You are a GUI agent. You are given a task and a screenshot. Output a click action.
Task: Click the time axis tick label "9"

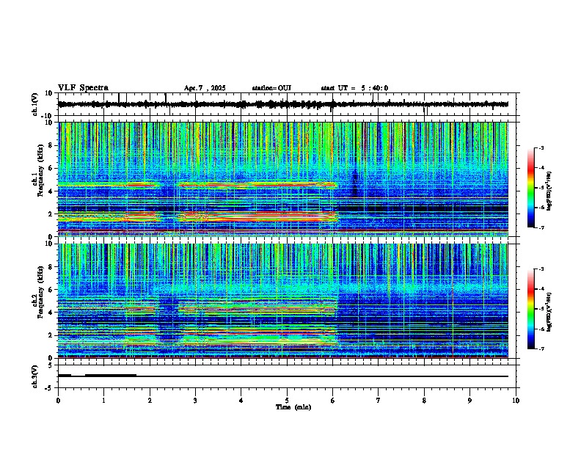click(x=469, y=401)
